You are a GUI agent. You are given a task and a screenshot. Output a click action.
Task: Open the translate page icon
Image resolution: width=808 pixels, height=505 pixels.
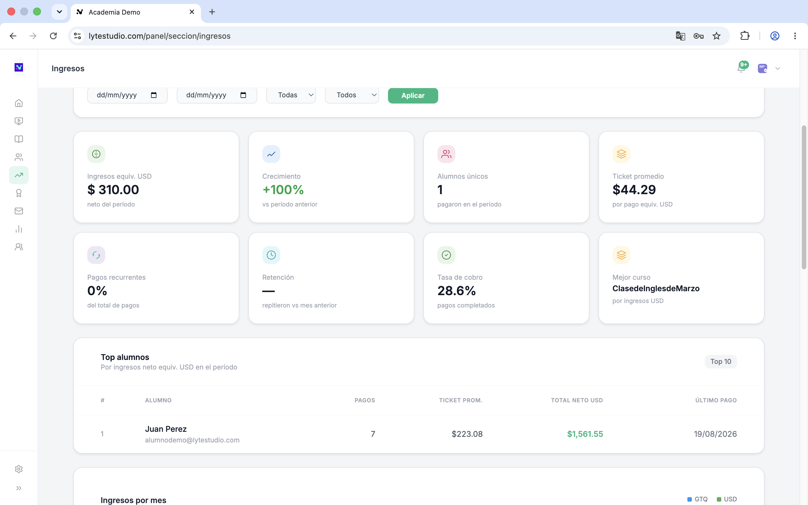[680, 36]
